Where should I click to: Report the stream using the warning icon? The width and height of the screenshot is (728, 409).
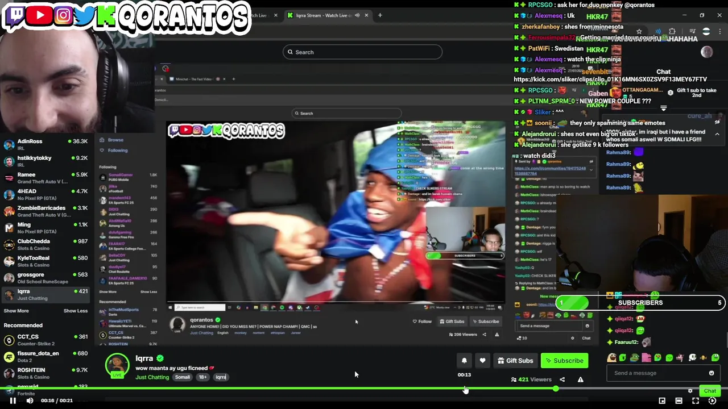[580, 379]
